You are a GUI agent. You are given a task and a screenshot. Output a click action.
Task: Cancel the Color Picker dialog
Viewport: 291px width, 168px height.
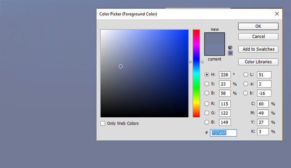pyautogui.click(x=258, y=37)
